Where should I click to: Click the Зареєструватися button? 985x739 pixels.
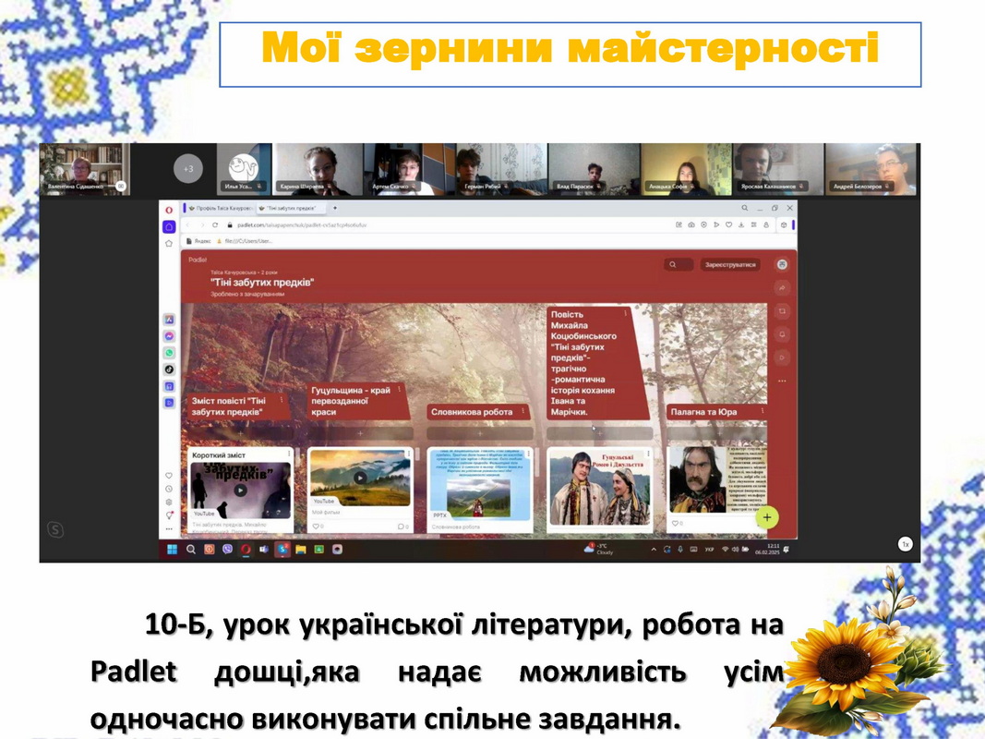point(730,264)
